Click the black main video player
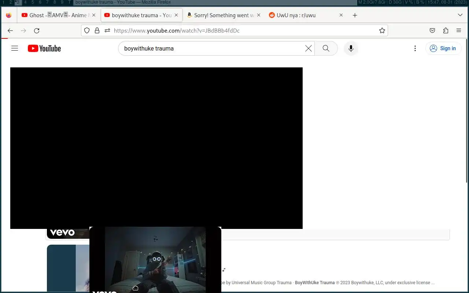This screenshot has width=469, height=293. tap(156, 148)
